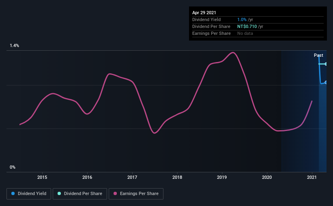Screen dimensions: 333x206
Task: Click the 1.4% y-axis label
Action: (15, 45)
